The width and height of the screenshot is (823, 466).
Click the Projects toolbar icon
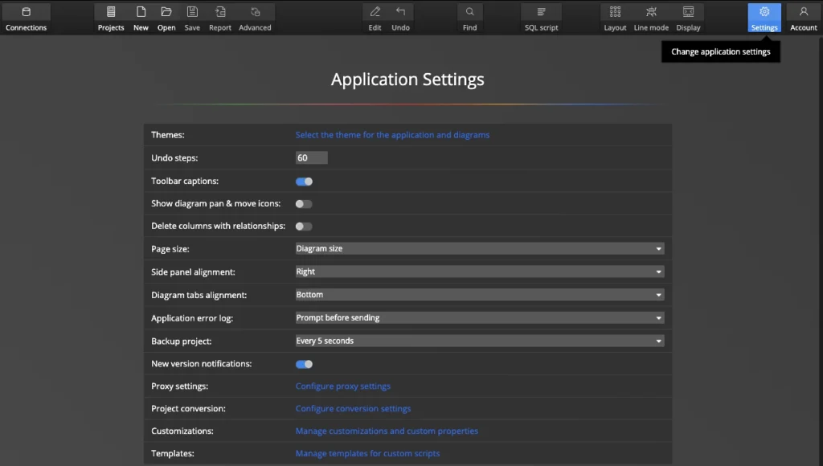[x=111, y=13]
